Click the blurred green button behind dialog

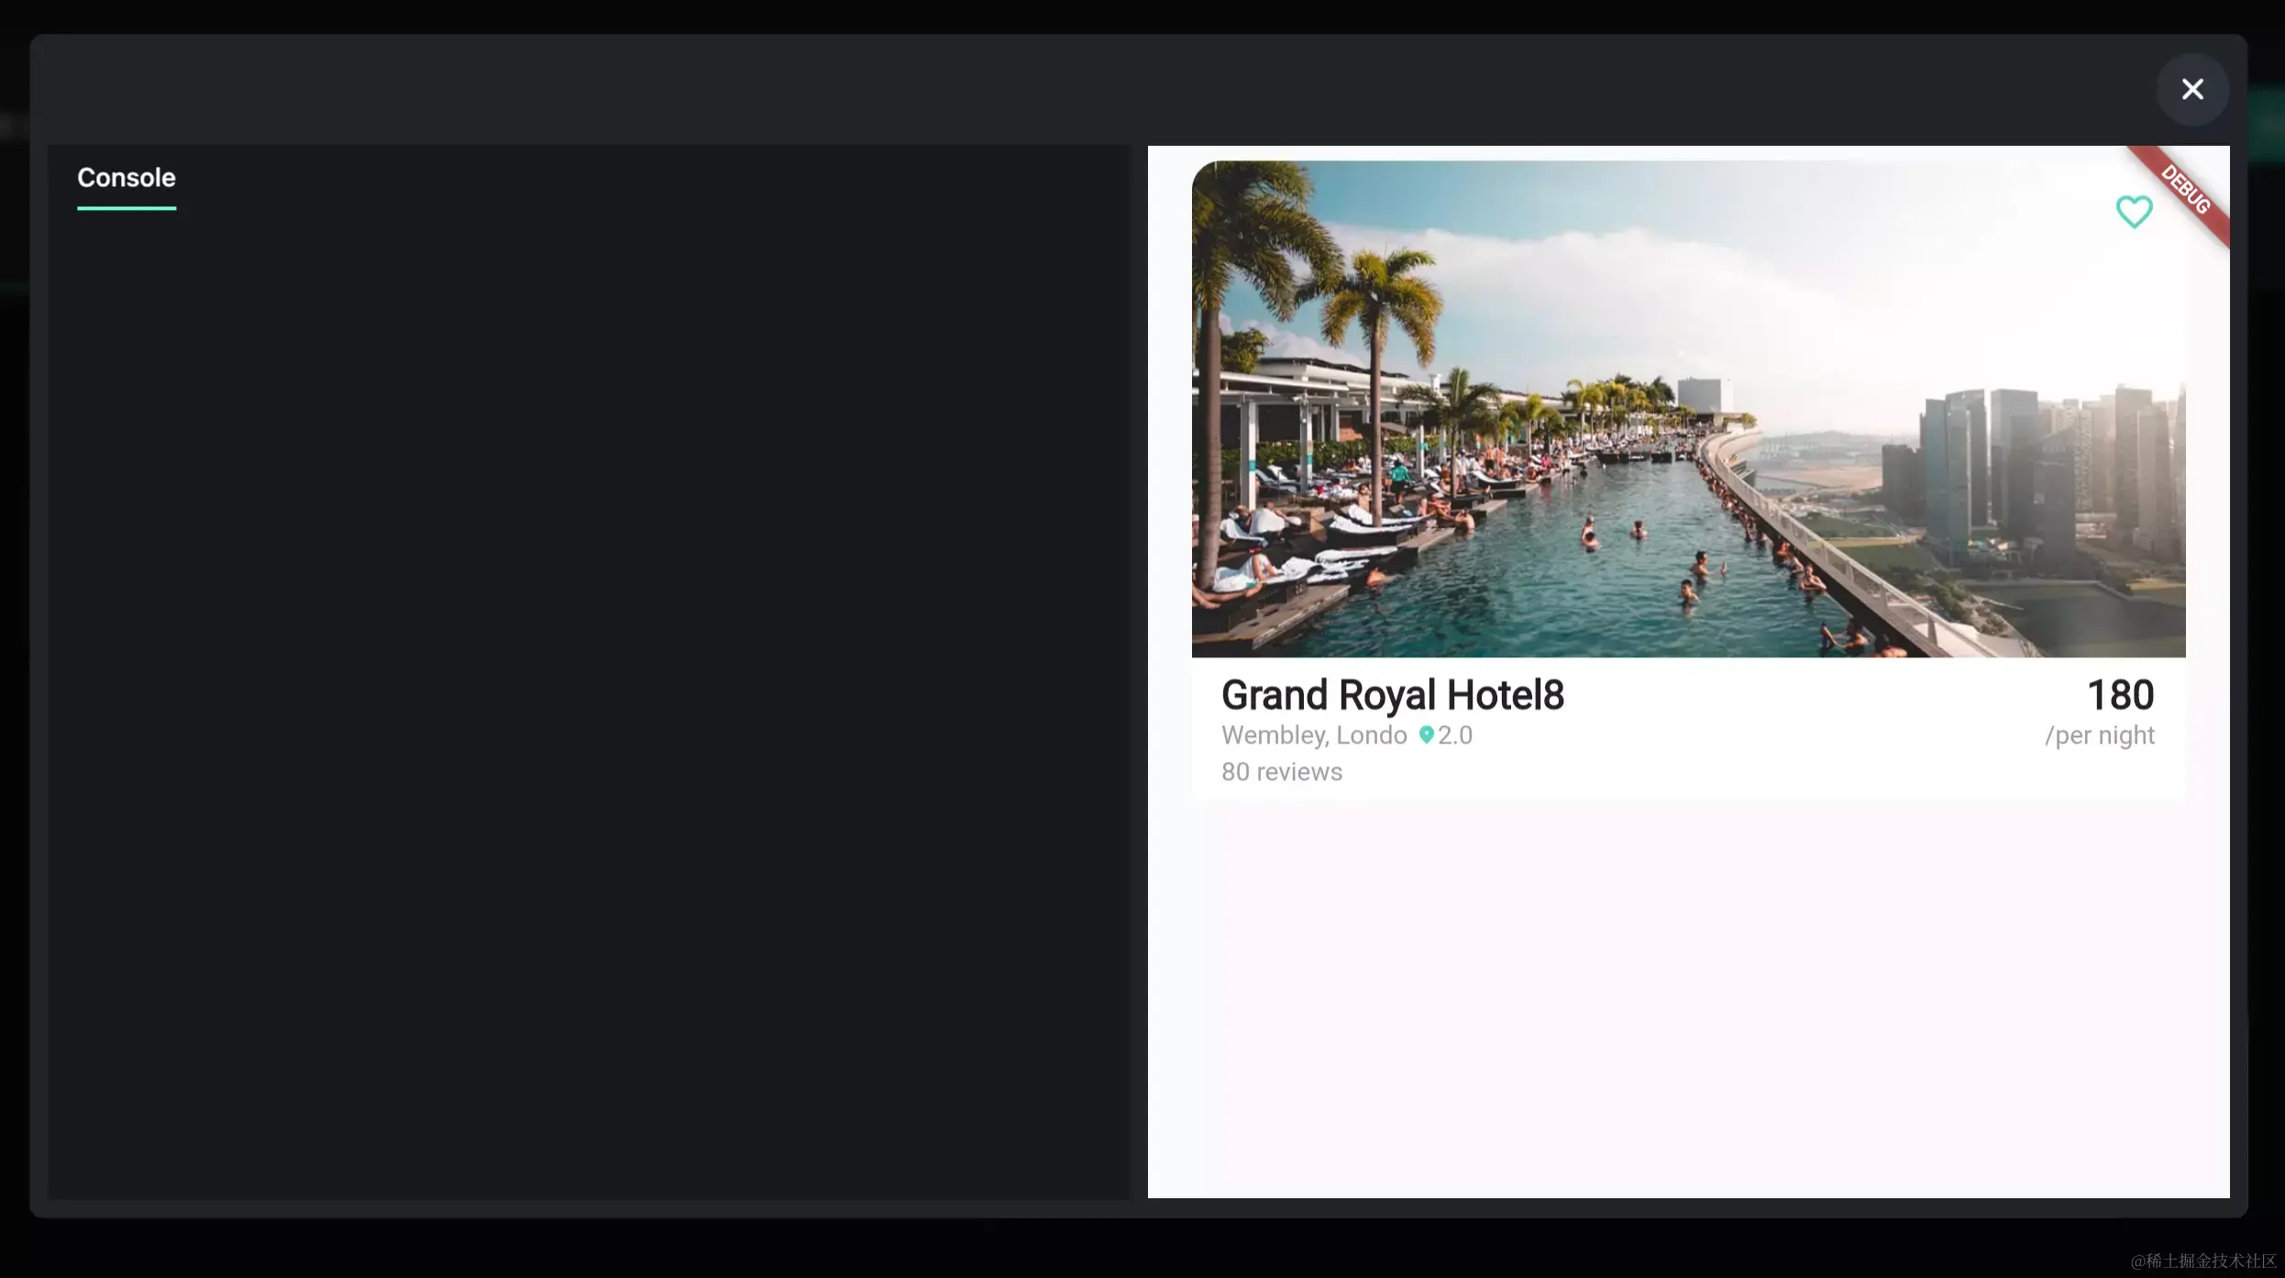pos(2267,124)
